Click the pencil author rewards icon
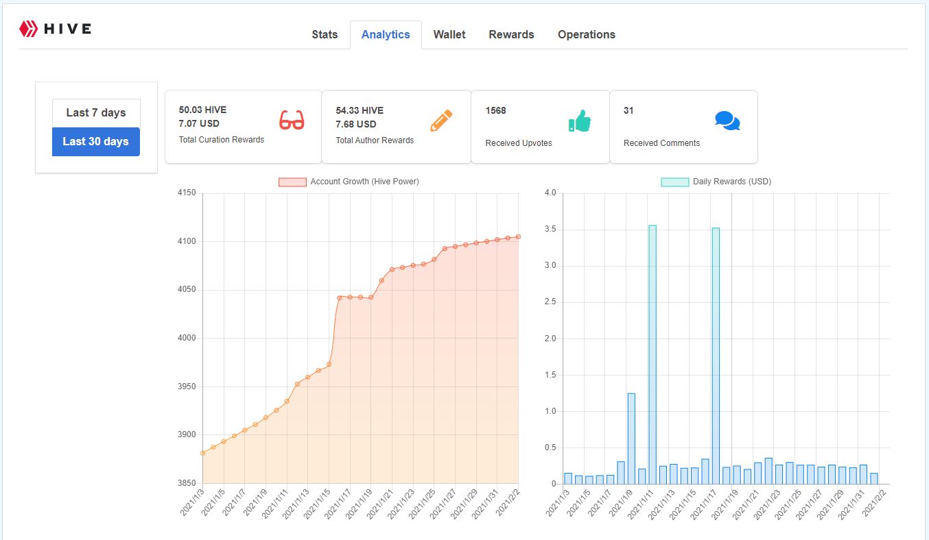 (x=441, y=121)
